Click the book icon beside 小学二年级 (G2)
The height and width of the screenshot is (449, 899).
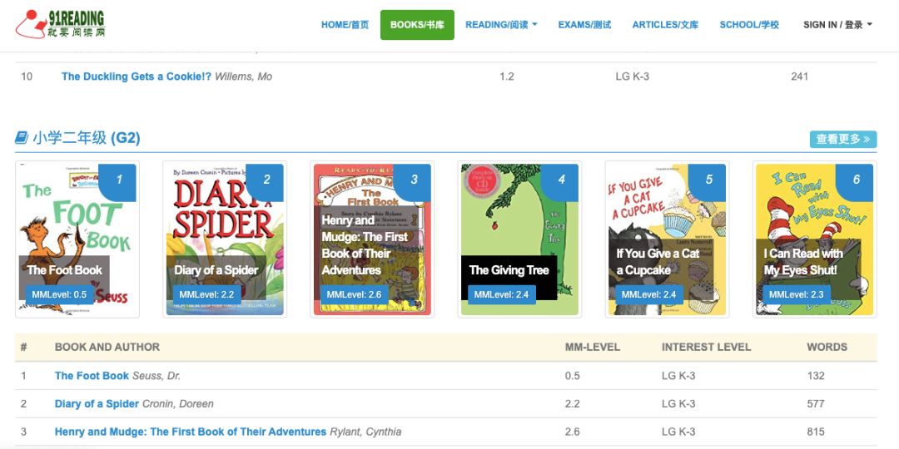[22, 138]
